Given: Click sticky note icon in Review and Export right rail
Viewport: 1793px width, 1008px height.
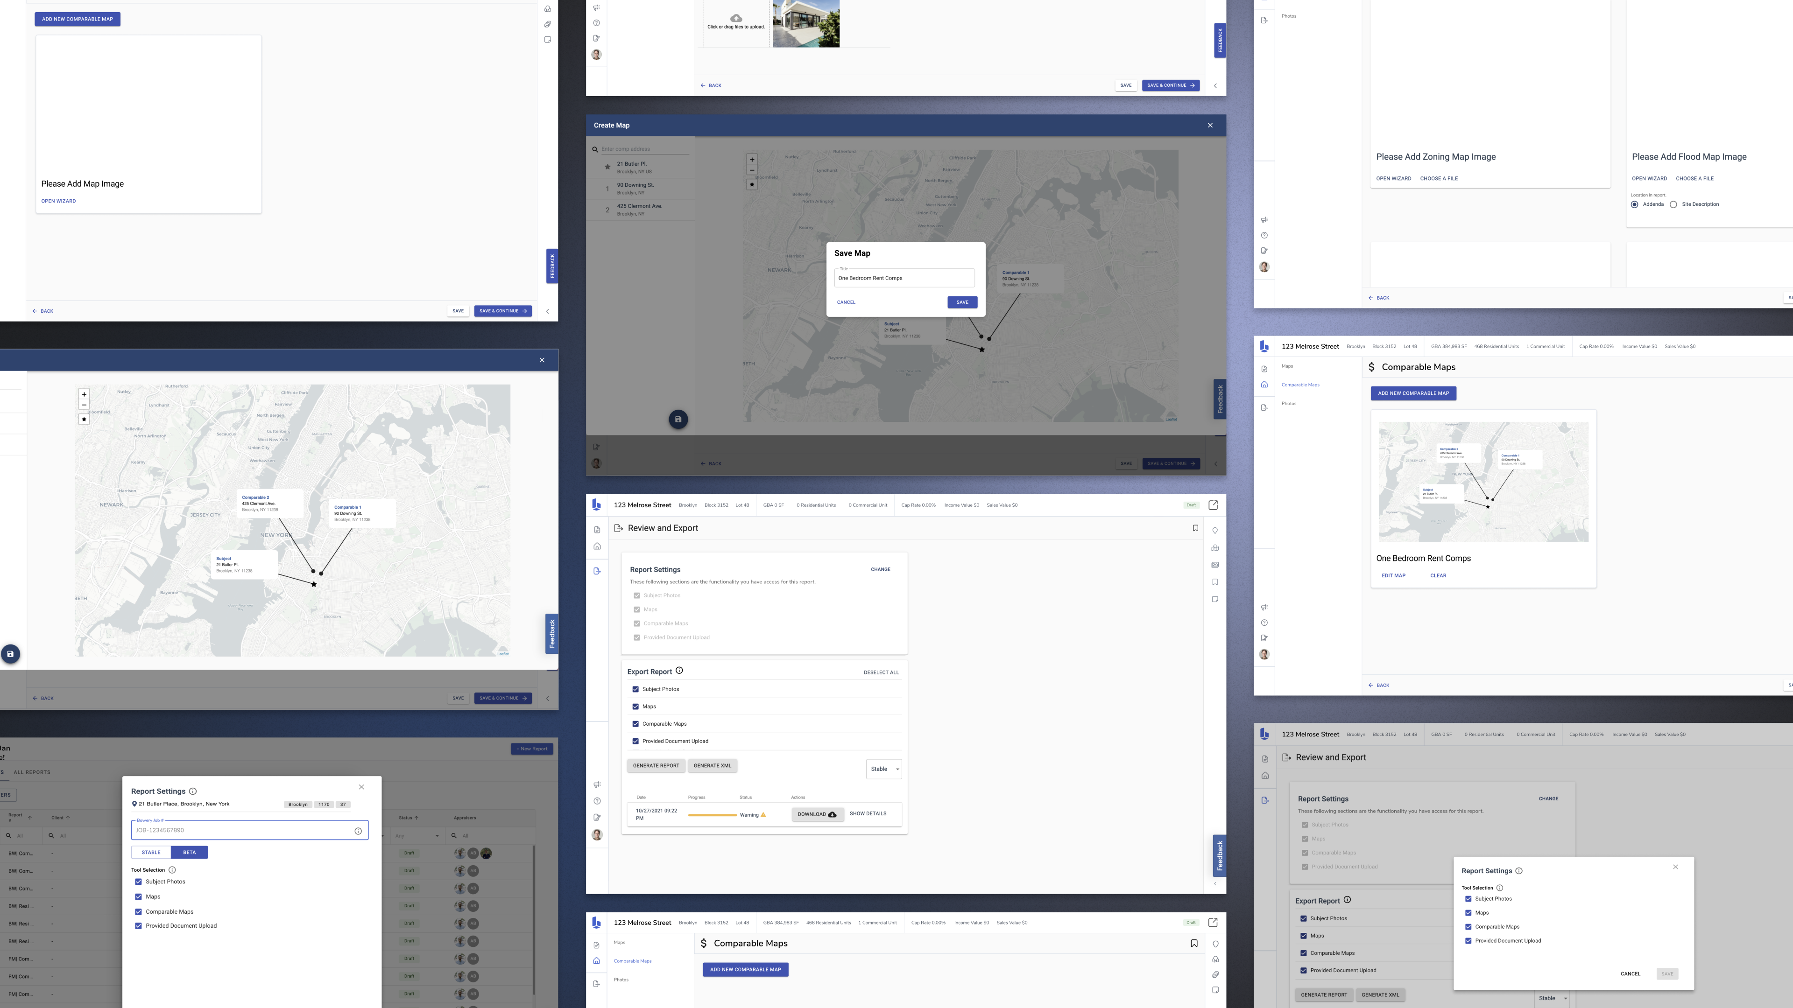Looking at the screenshot, I should click(x=1214, y=600).
